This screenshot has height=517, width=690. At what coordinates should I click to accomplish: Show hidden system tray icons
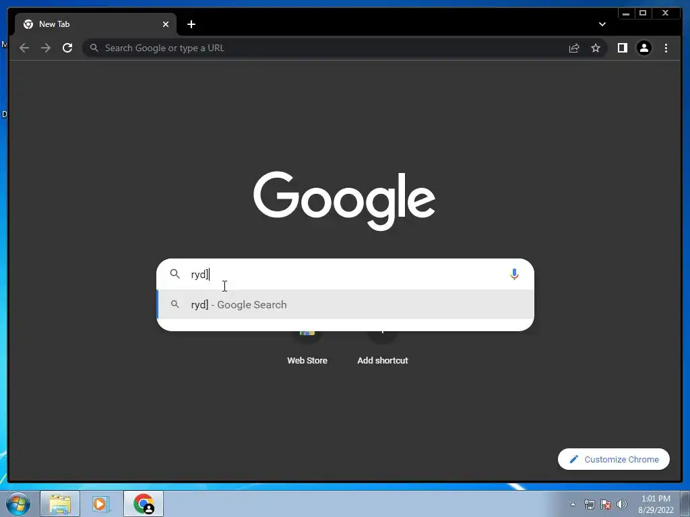pyautogui.click(x=573, y=504)
